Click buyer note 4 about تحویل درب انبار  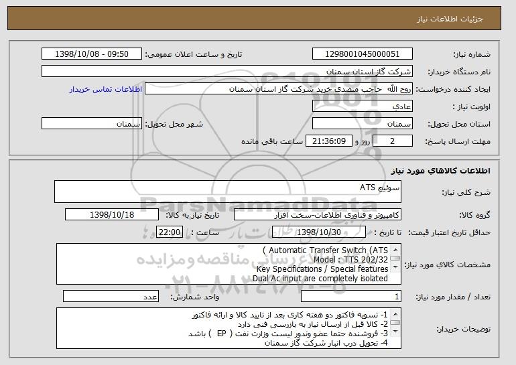(326, 343)
